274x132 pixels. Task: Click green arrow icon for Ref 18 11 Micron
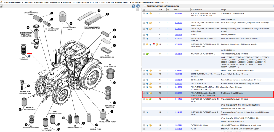tap(150, 99)
